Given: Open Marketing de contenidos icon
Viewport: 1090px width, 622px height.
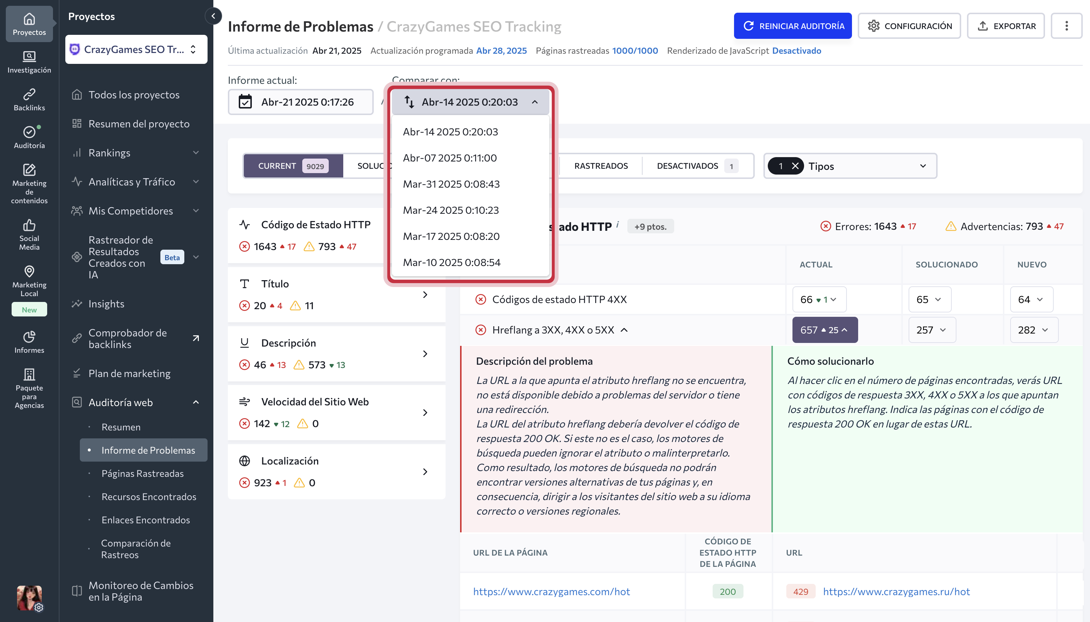Looking at the screenshot, I should coord(29,169).
